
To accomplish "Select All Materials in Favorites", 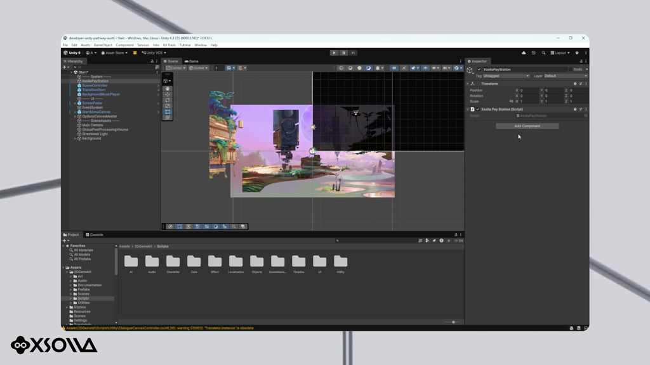I will click(83, 250).
